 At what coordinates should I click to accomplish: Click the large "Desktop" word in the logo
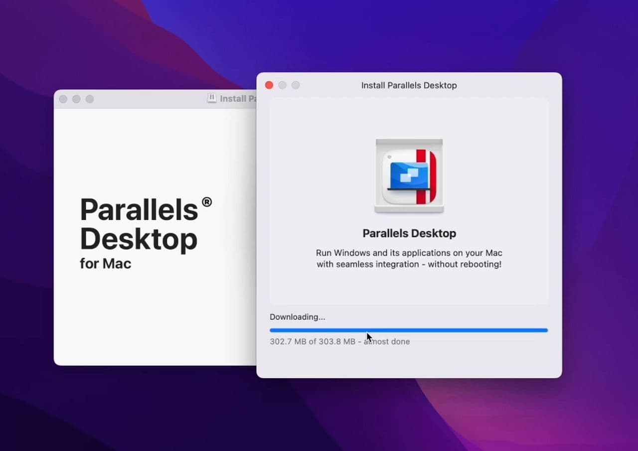(139, 239)
